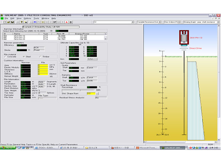This screenshot has width=221, height=163.
Task: Click the Shaft Resistance Percentage field
Action: 92,87
